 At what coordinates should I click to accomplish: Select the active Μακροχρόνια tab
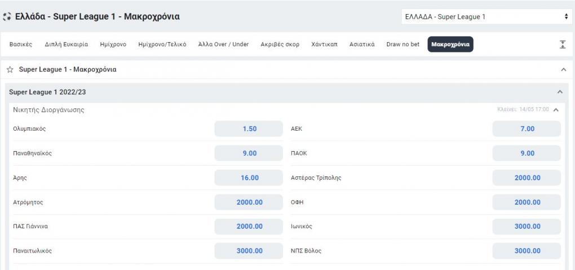click(450, 45)
